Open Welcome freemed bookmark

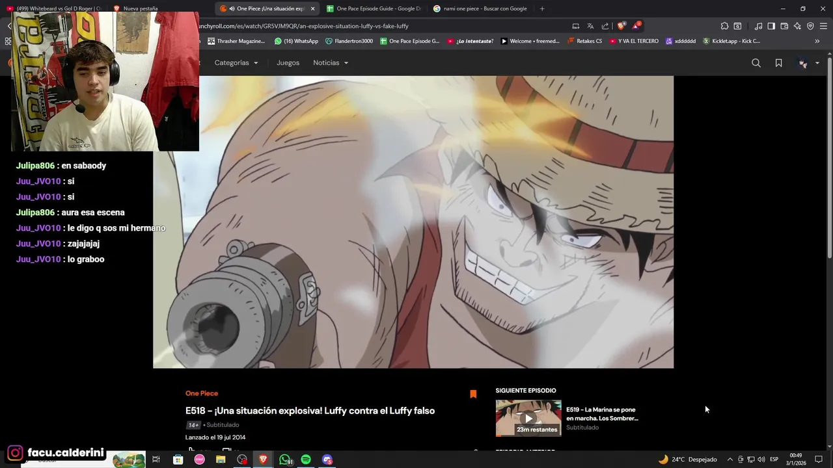pyautogui.click(x=530, y=41)
